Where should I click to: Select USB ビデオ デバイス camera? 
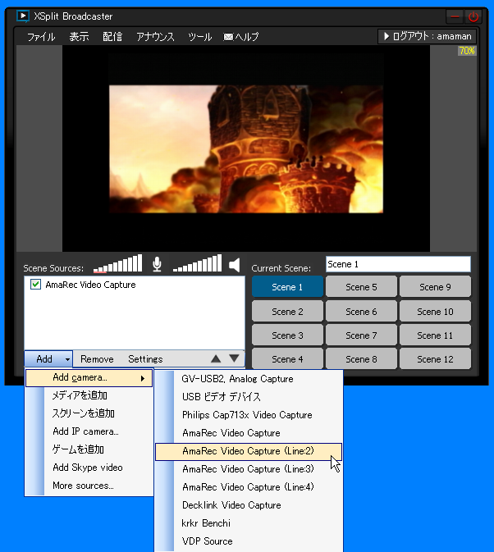pyautogui.click(x=249, y=397)
